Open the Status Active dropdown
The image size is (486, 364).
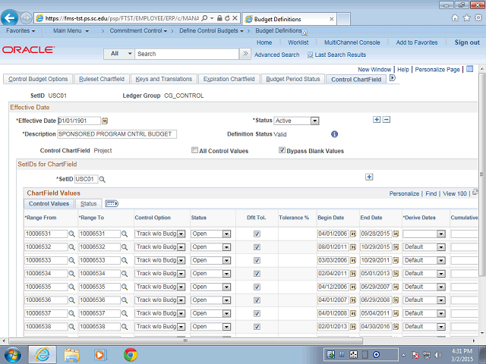pos(314,121)
